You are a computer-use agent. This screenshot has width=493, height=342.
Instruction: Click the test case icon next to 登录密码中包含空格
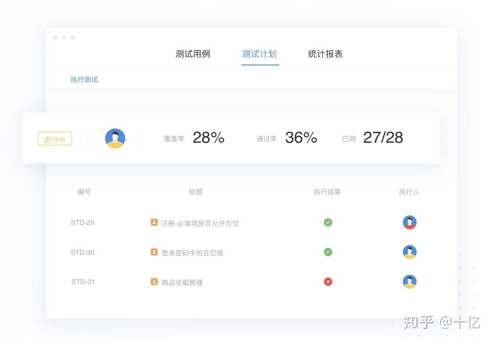(154, 252)
